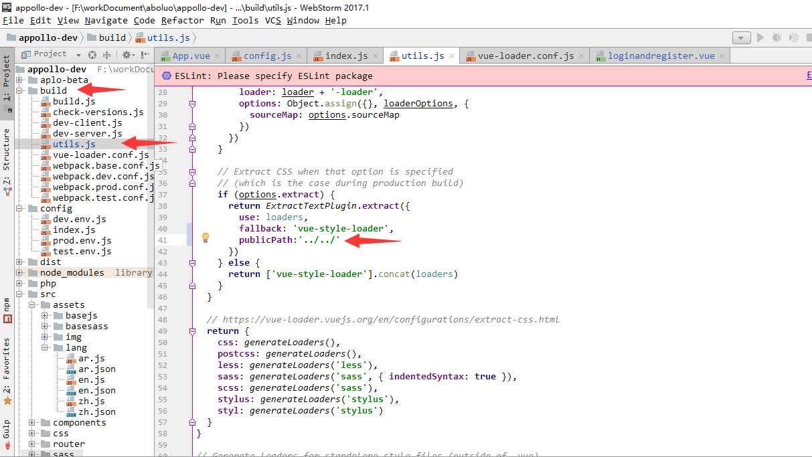Toggle the 2: Favorites tool window
This screenshot has height=457, width=812.
pos(7,371)
